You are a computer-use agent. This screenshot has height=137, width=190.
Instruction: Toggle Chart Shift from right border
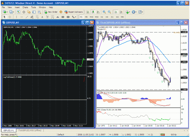click(121, 12)
